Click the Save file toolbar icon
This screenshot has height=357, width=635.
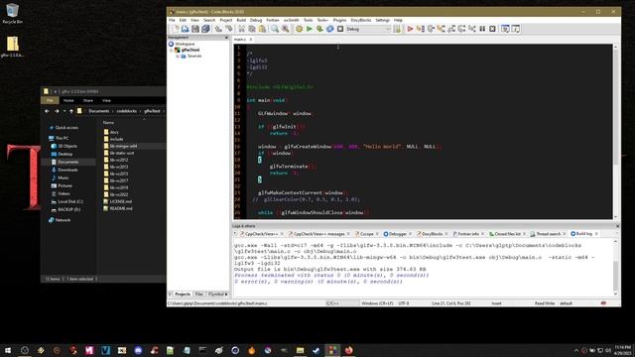coord(195,29)
